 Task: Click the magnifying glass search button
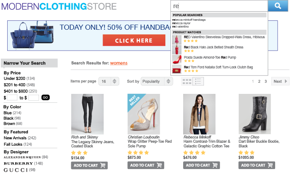tap(278, 6)
